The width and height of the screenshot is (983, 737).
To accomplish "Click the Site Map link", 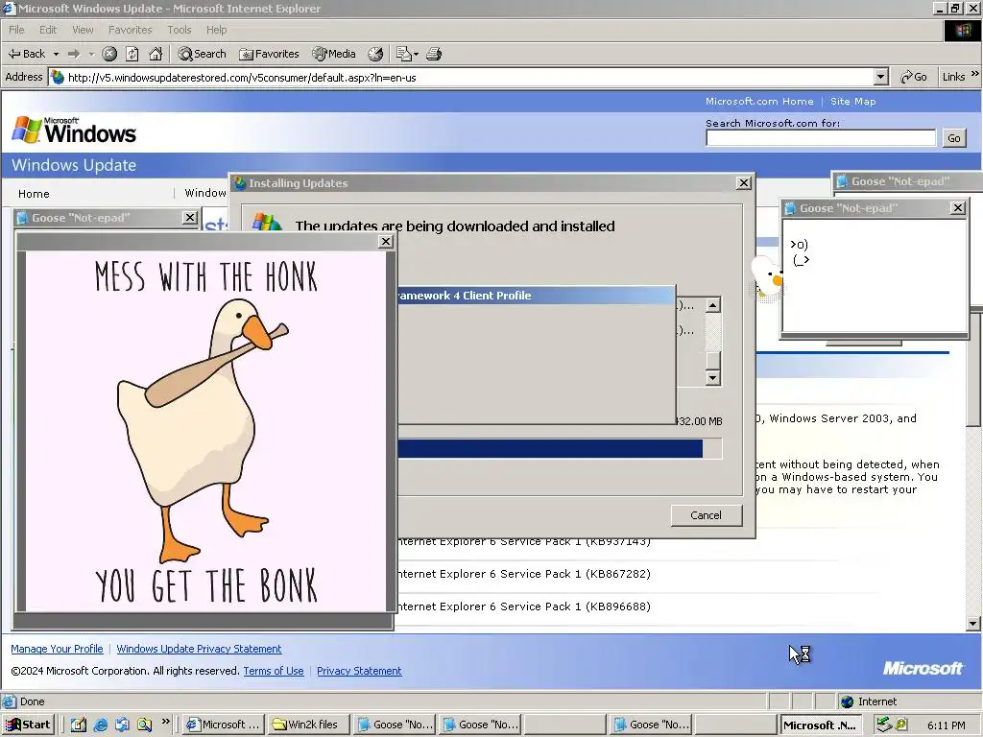I will (852, 101).
